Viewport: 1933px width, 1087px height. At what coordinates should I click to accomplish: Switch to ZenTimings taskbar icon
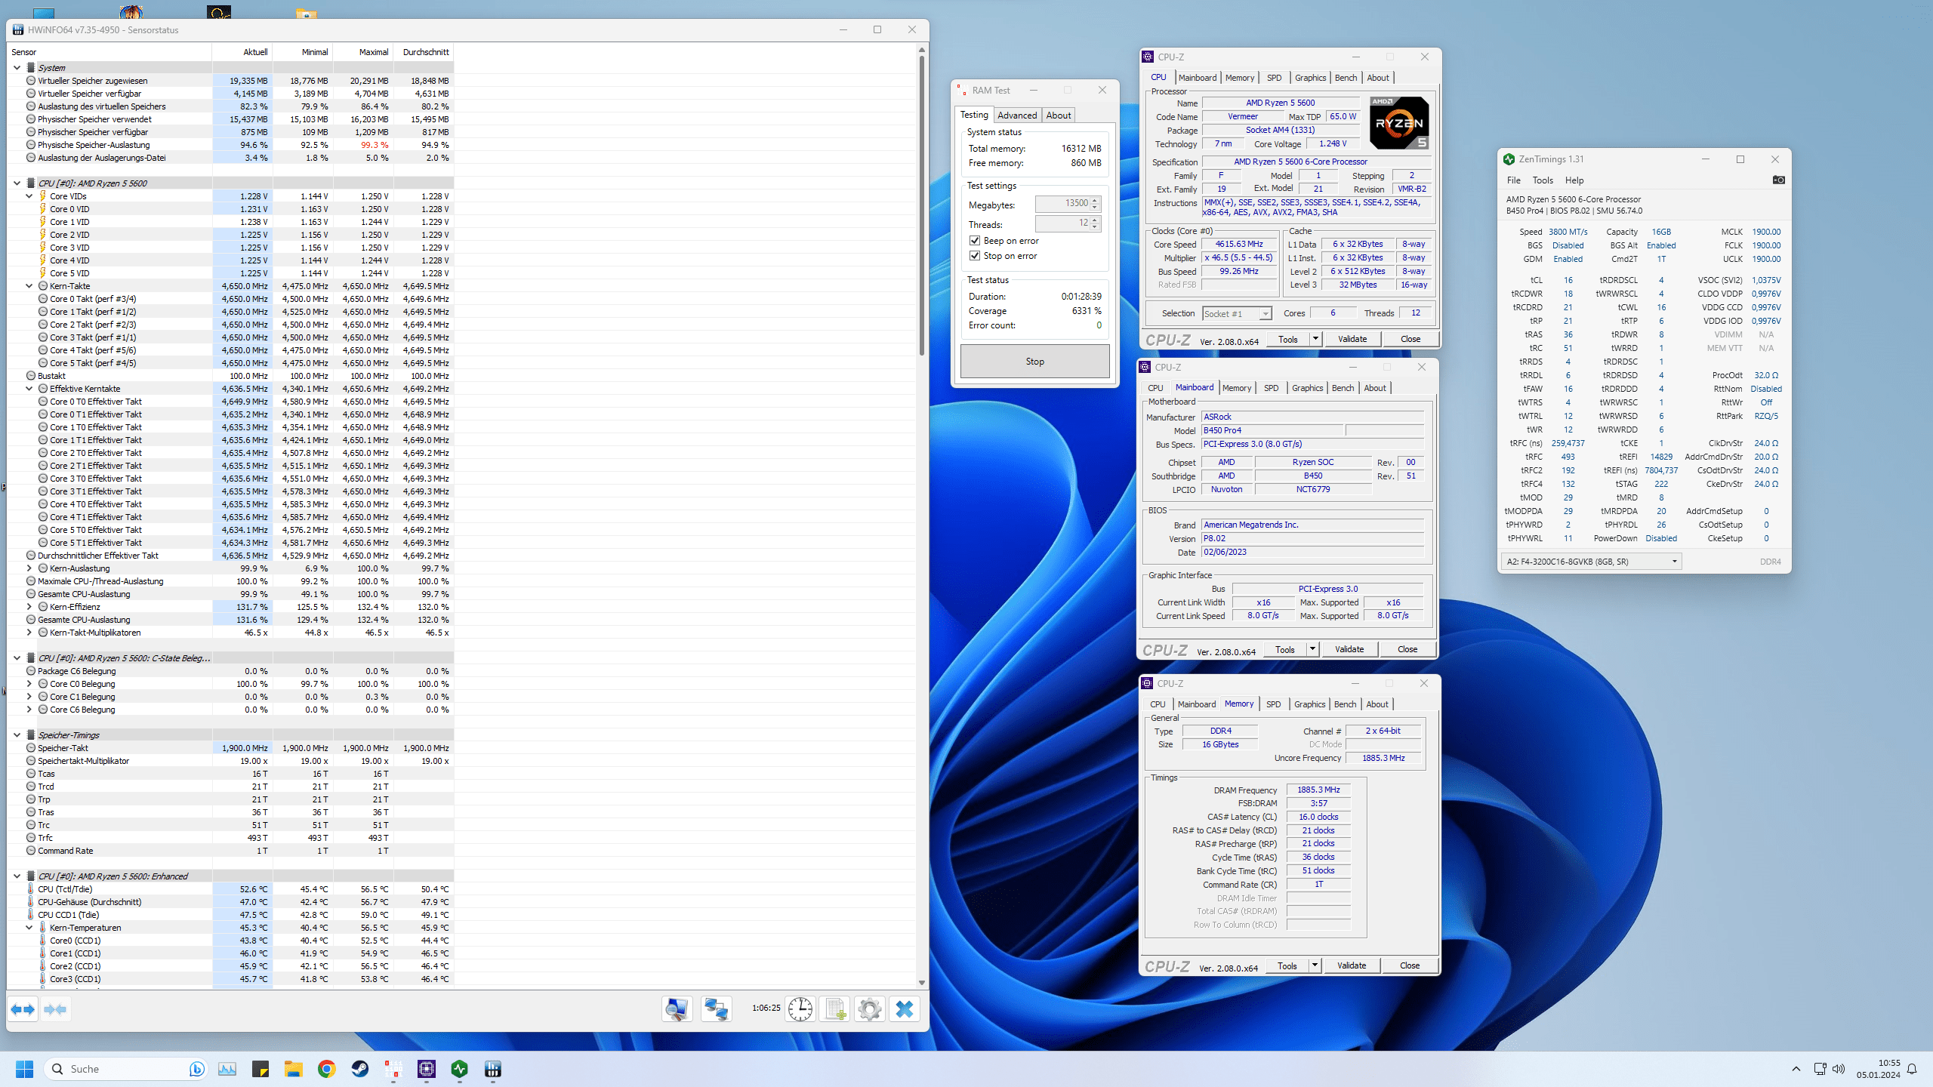pos(460,1069)
